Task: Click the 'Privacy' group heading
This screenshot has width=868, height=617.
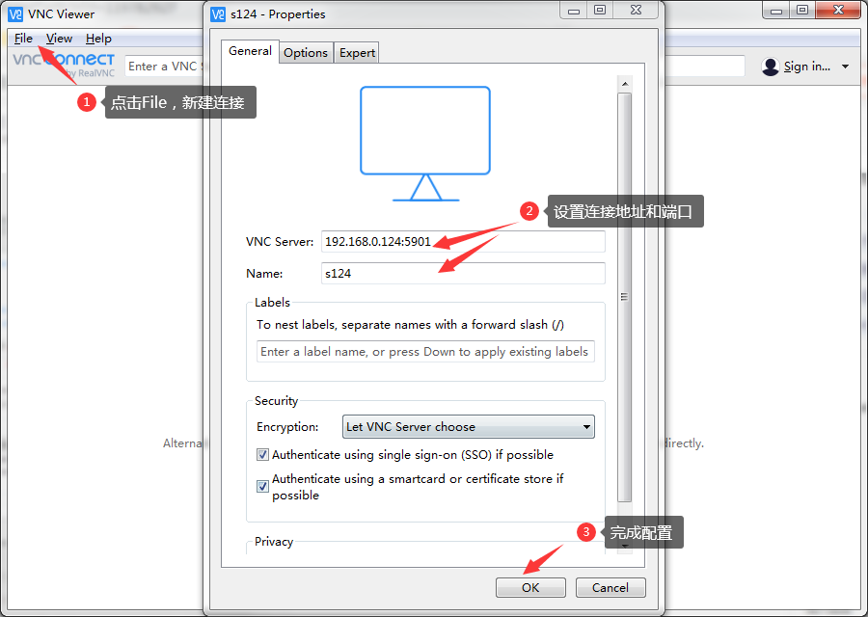Action: tap(274, 541)
